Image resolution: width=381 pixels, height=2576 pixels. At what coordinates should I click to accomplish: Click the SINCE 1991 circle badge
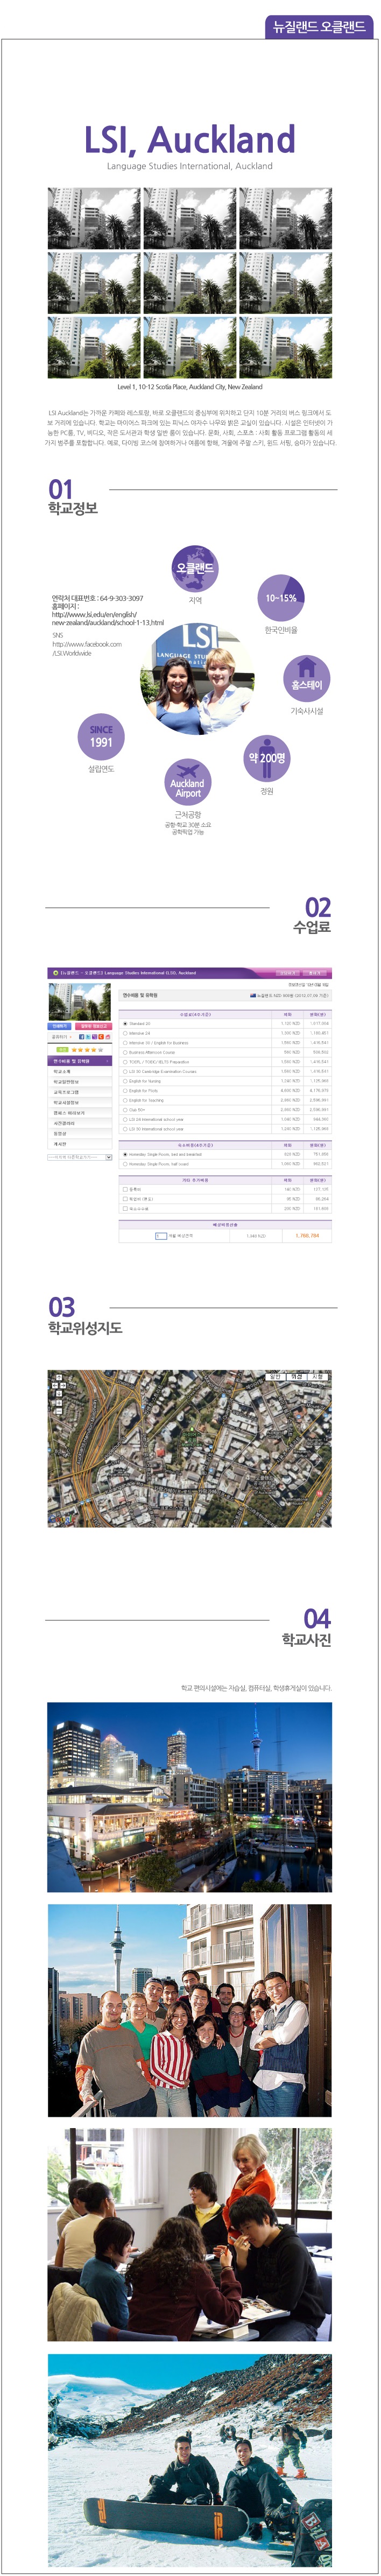pos(101,737)
